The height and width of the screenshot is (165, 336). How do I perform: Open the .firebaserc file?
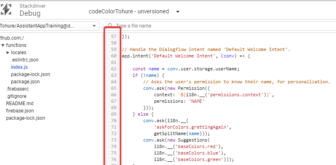[x=17, y=89]
